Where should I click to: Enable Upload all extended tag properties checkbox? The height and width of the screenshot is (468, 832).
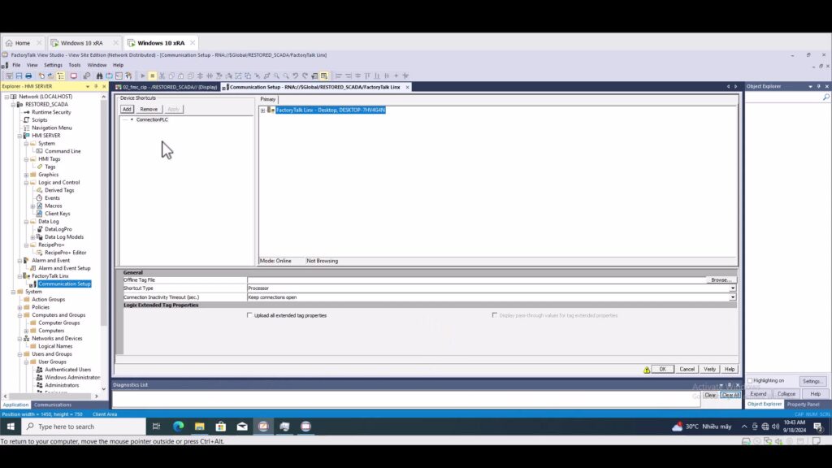[249, 315]
